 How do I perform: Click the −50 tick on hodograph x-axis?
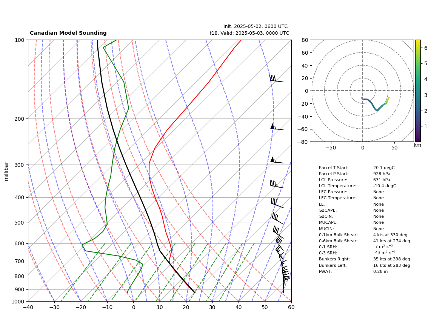331,148
